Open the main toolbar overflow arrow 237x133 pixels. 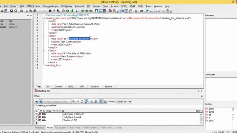pos(118,11)
